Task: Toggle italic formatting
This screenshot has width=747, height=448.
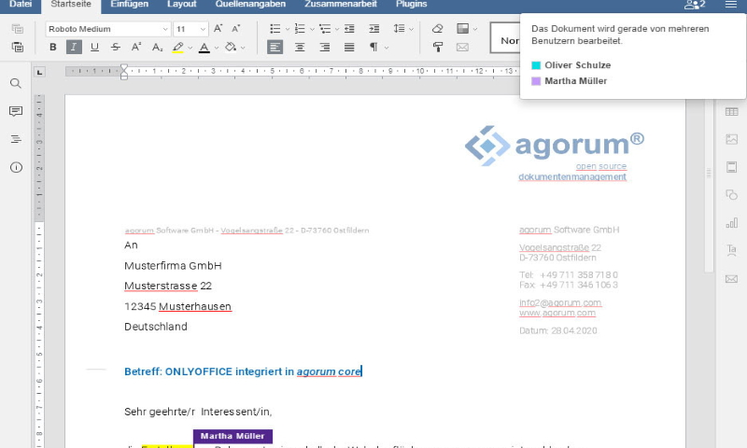Action: click(x=74, y=47)
